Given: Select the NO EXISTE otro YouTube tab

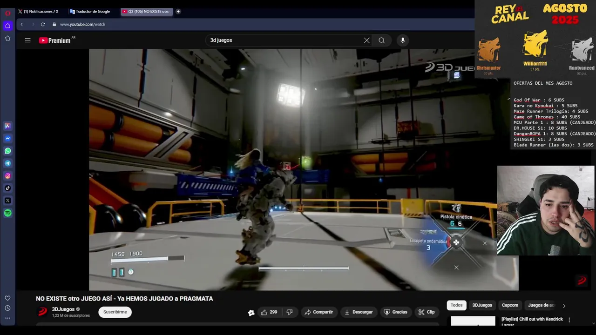Looking at the screenshot, I should [x=147, y=12].
